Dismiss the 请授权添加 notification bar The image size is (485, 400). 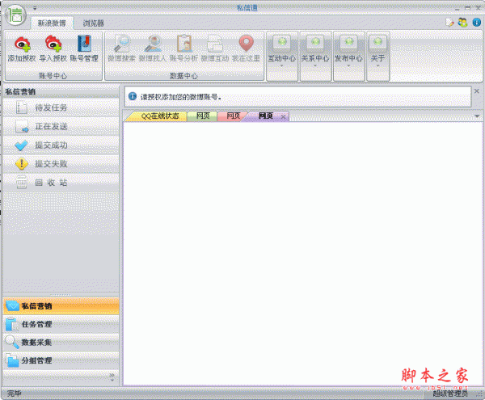(477, 91)
